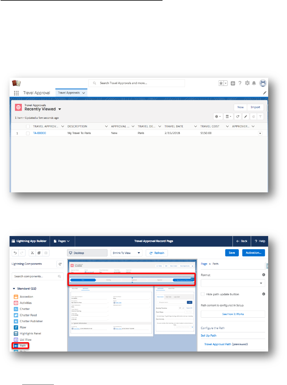Open the Travel Approvals tab chevron
This screenshot has height=385, width=287.
point(83,93)
